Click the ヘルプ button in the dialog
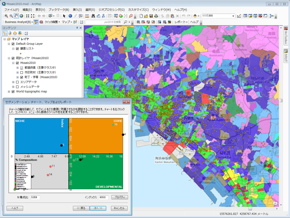The image size is (290, 218). click(x=15, y=208)
